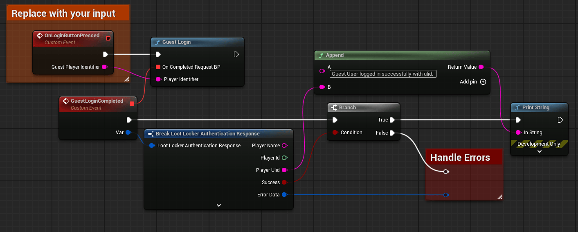The image size is (578, 232).
Task: Click the magenta Player Ulid output pin
Action: pyautogui.click(x=284, y=170)
